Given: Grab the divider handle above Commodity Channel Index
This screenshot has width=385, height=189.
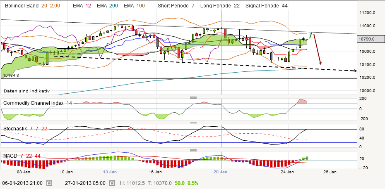Looking at the screenshot, I should coord(193,97).
